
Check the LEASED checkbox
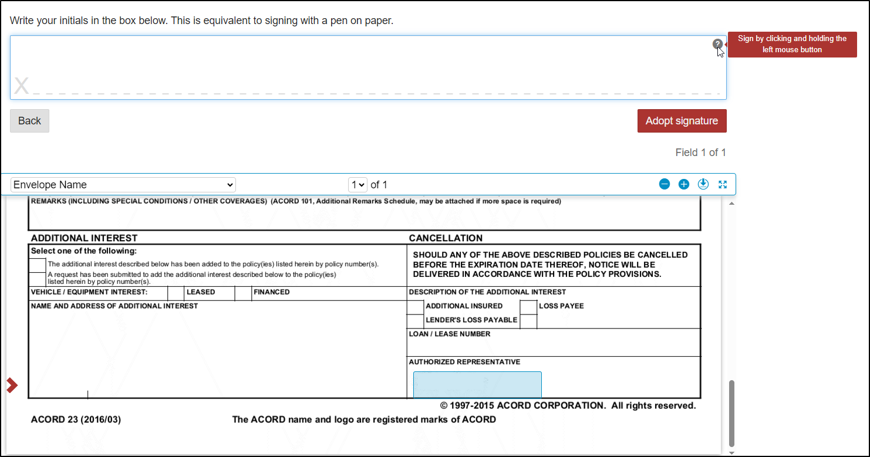176,293
